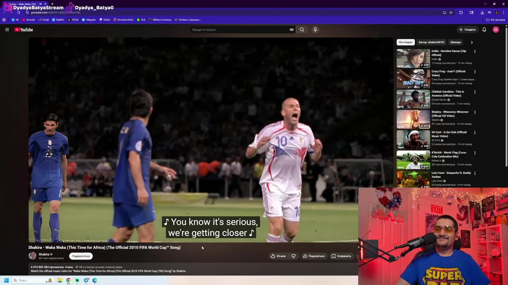This screenshot has width=508, height=285.
Task: Open YouTube notifications bell
Action: coord(484,30)
